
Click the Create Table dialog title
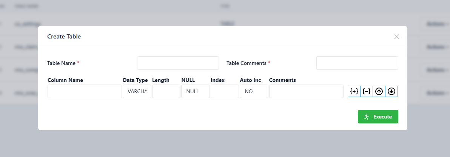64,37
